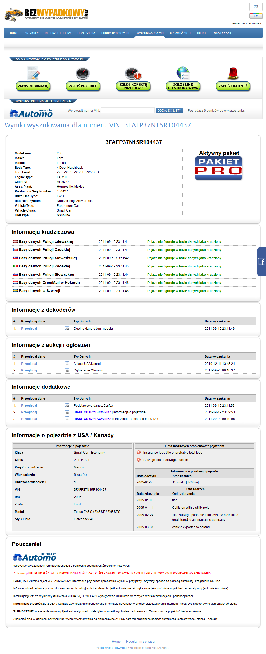266x654 pixels.
Task: Click the Swedish flag icon
Action: (16, 290)
